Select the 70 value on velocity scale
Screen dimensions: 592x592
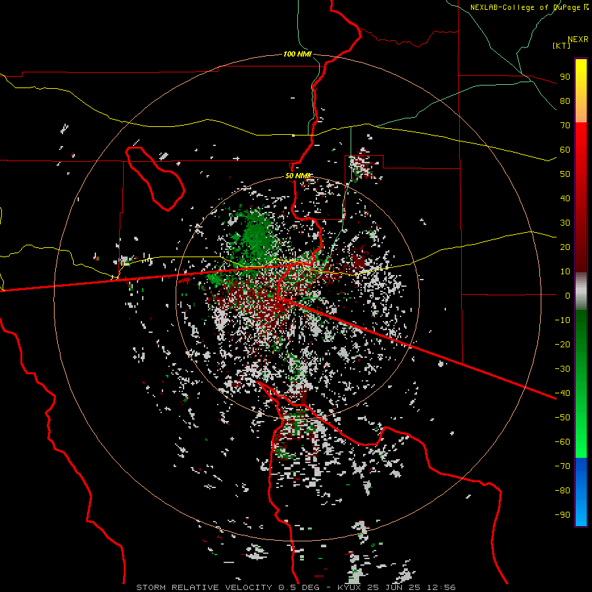[x=565, y=126]
